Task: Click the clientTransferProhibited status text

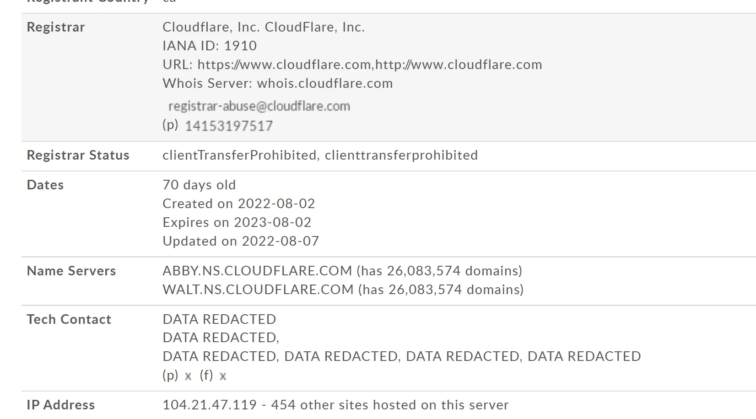Action: (x=240, y=155)
